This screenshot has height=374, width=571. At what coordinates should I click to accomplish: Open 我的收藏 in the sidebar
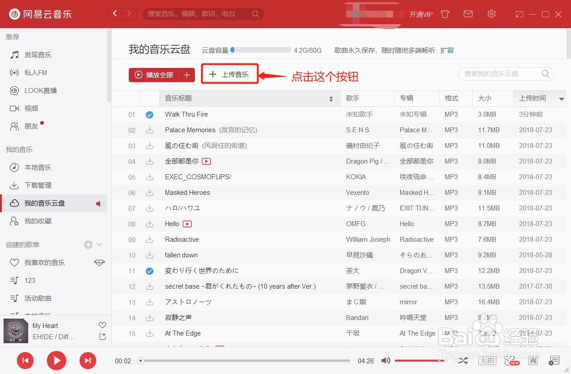click(x=54, y=221)
